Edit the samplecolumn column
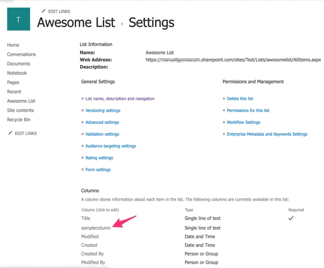Screen dimensions: 324x268 (x=96, y=228)
